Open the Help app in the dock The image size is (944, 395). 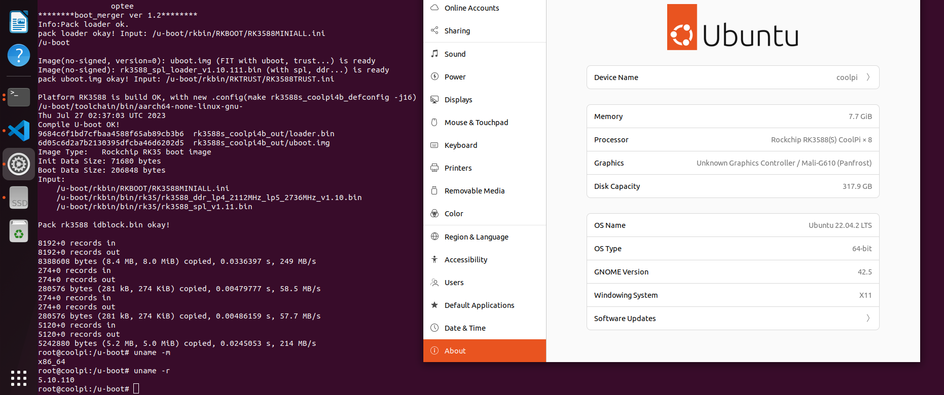(x=19, y=55)
